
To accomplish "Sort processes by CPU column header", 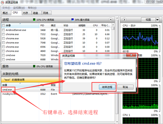I will 93,25.
